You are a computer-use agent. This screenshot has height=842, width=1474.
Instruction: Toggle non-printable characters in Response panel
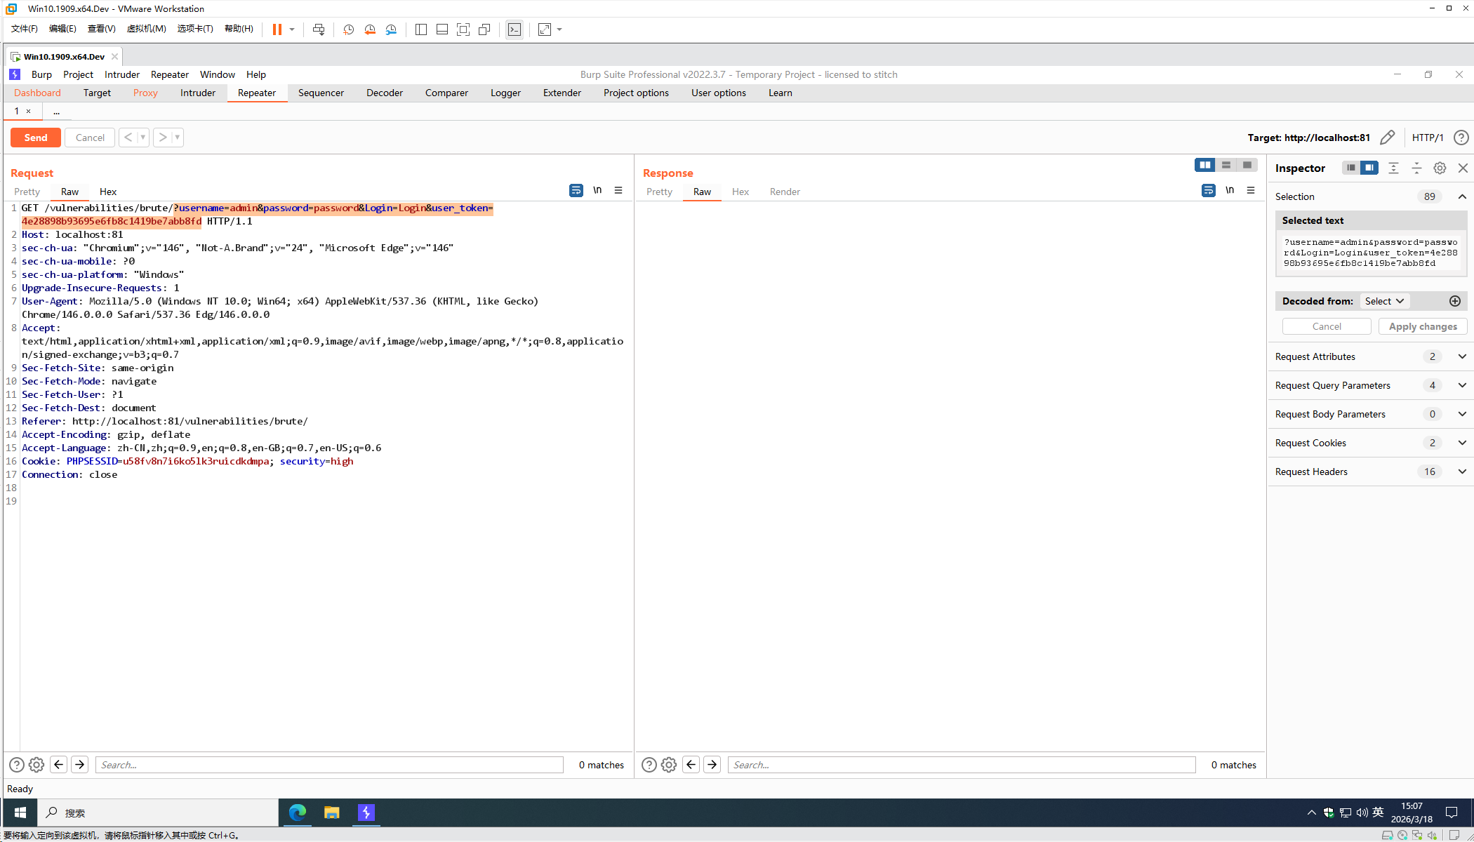pos(1230,191)
